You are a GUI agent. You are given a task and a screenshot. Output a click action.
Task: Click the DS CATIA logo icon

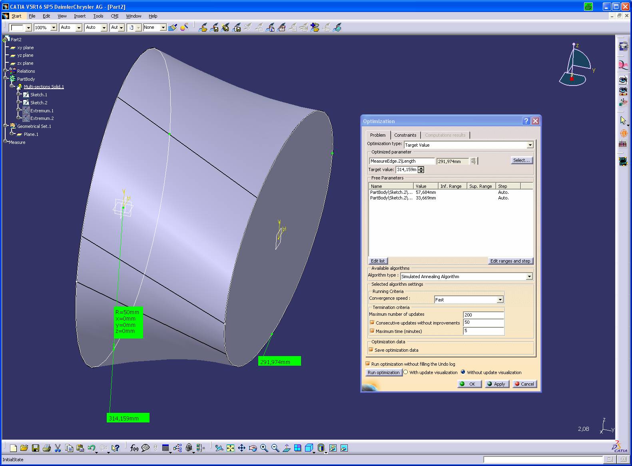click(x=619, y=447)
